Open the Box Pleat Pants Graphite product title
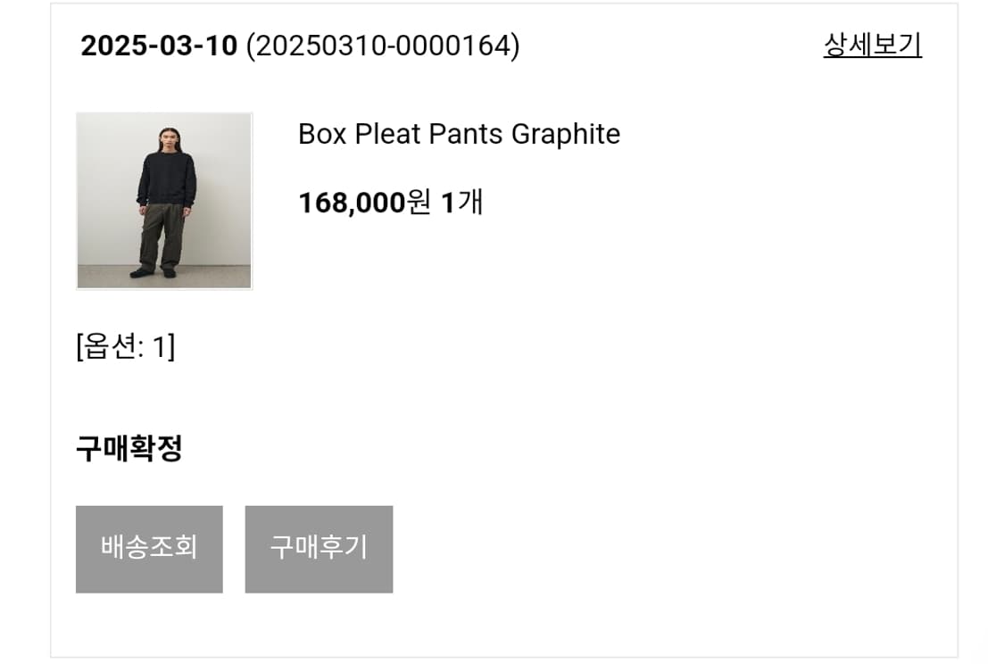 [459, 134]
